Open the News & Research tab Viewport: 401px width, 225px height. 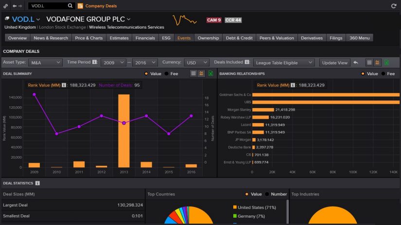[51, 38]
